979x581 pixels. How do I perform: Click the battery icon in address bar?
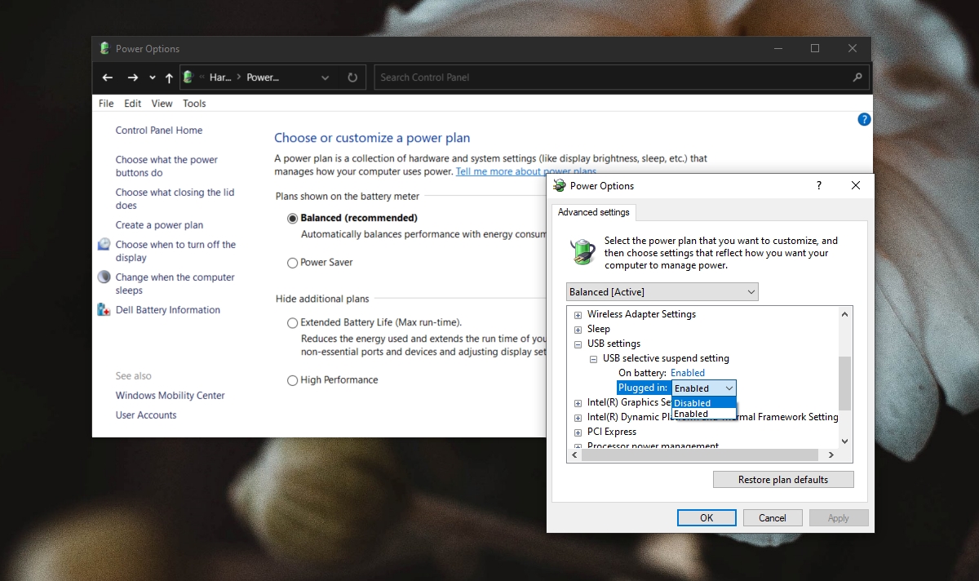point(188,77)
